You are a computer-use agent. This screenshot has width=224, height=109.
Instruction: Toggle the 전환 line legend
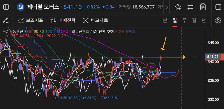[102, 32]
